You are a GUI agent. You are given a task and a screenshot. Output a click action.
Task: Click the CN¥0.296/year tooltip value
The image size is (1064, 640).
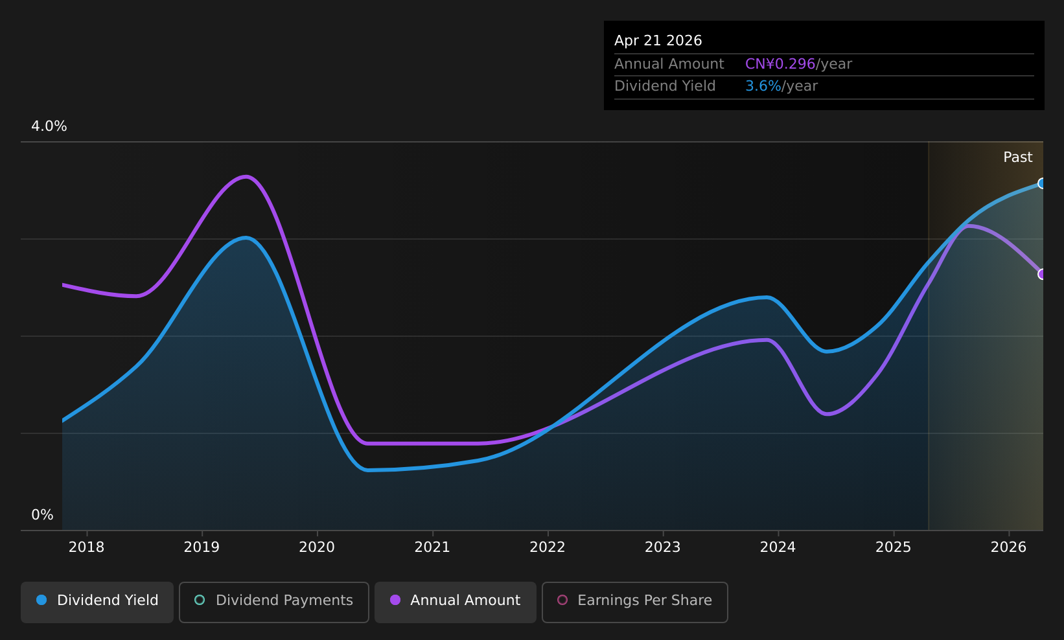[x=798, y=64]
